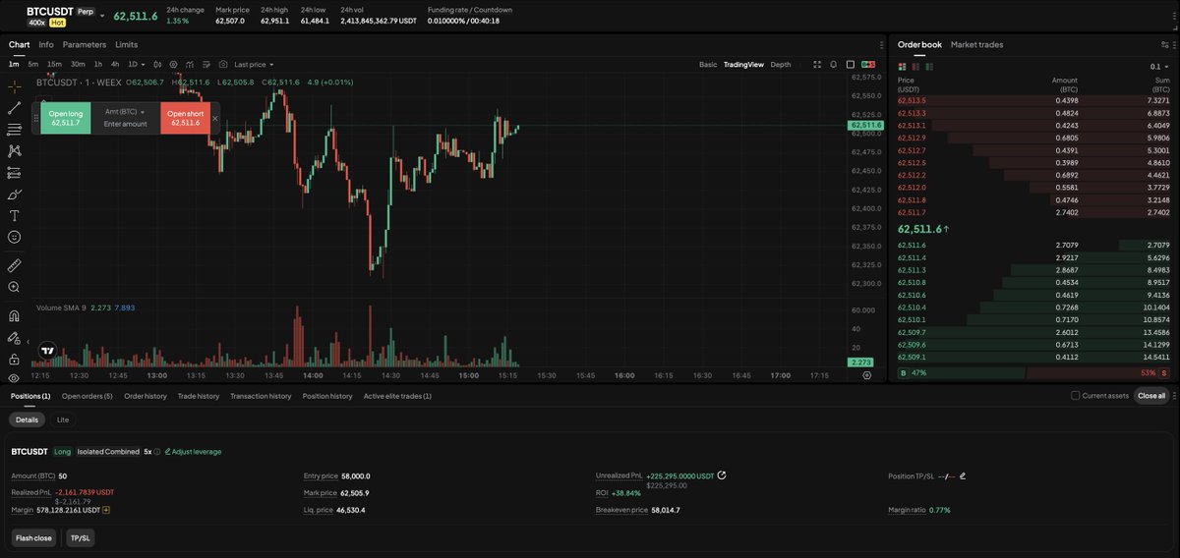The width and height of the screenshot is (1180, 558).
Task: Check the Current assets checkbox
Action: pos(1075,396)
